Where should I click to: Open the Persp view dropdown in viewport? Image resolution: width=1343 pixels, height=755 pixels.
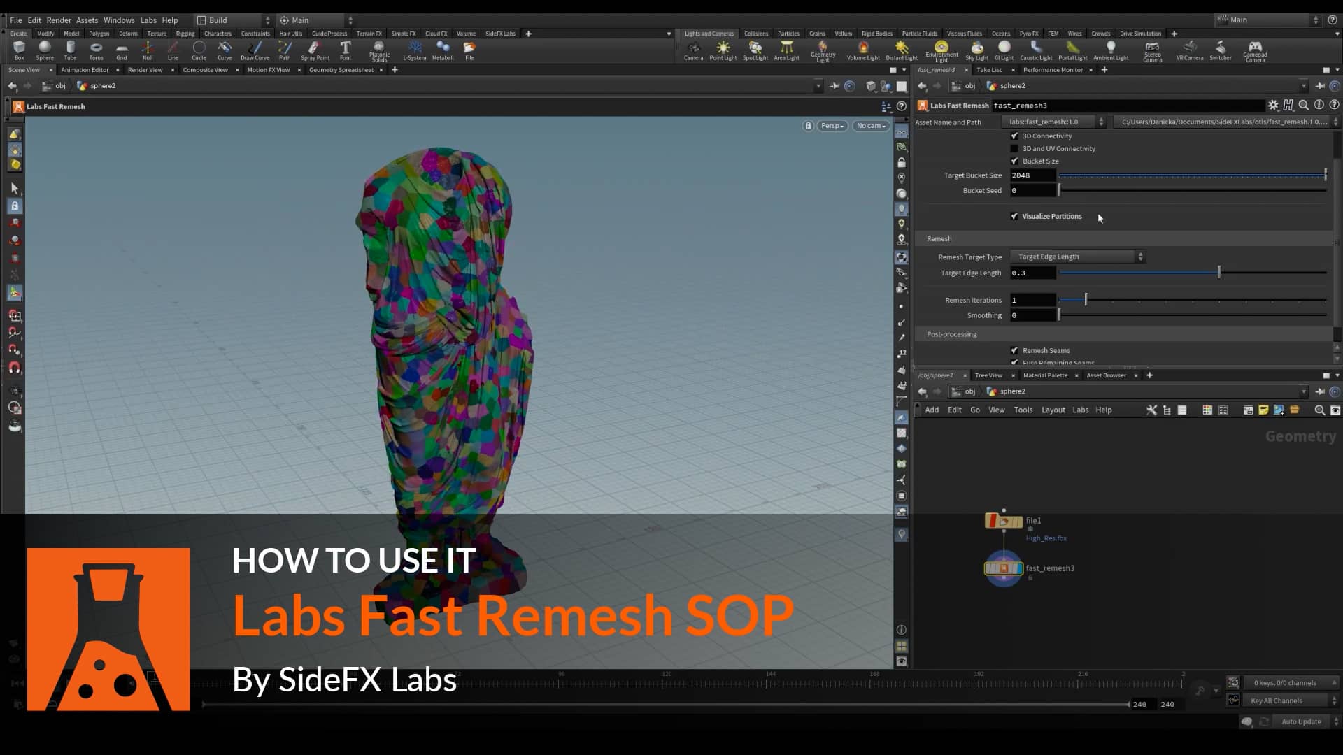pos(832,125)
